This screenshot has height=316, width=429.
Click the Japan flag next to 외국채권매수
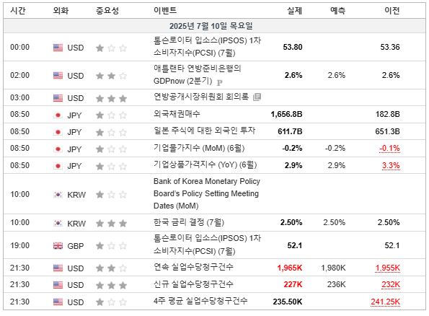click(x=58, y=115)
